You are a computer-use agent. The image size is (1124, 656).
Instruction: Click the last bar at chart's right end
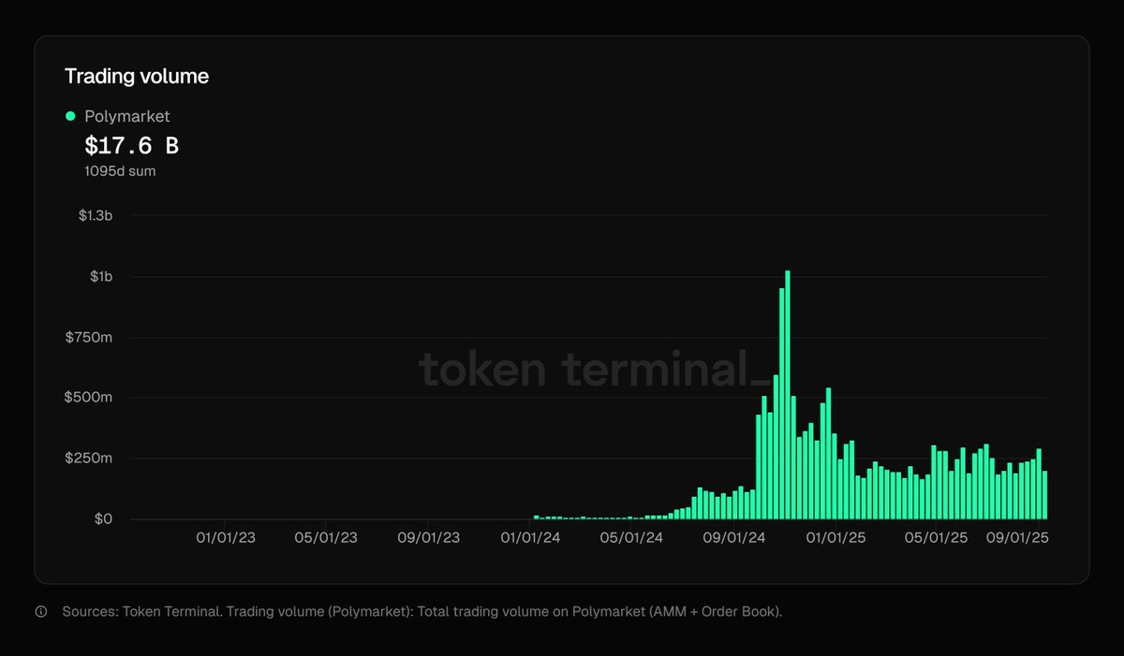(1044, 495)
